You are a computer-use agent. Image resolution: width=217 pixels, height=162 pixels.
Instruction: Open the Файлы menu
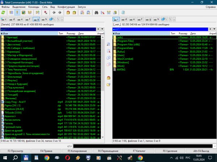(x=5, y=7)
